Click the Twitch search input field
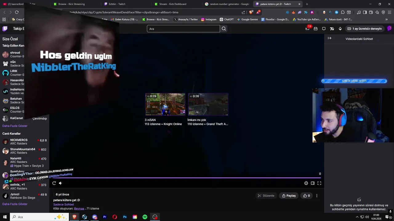The width and height of the screenshot is (394, 221). coord(183,29)
